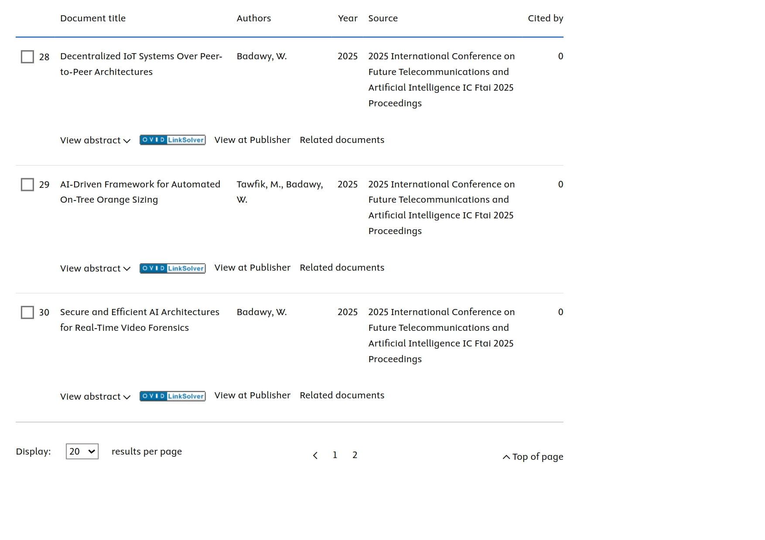Viewport: 765px width, 540px height.
Task: Check the box for document 30
Action: [x=27, y=312]
